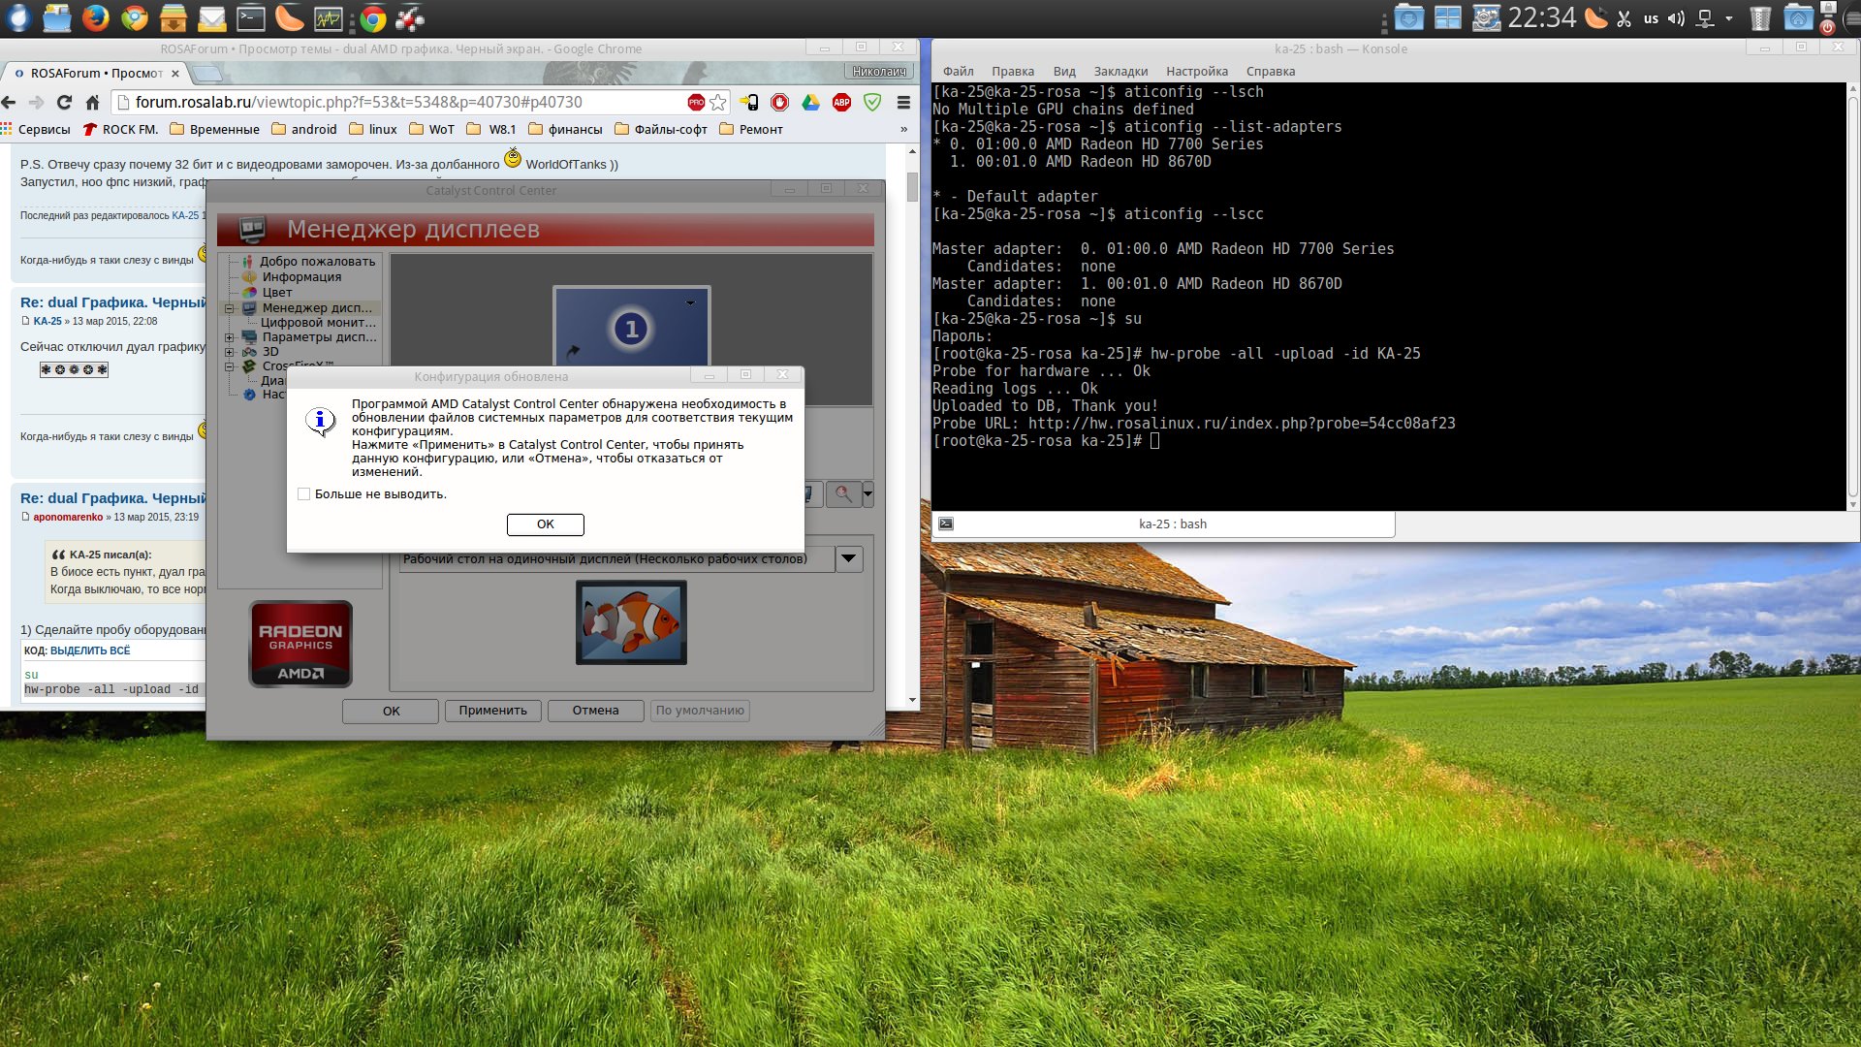Open Закладки menu in Konsole
The height and width of the screenshot is (1047, 1861).
(x=1120, y=71)
